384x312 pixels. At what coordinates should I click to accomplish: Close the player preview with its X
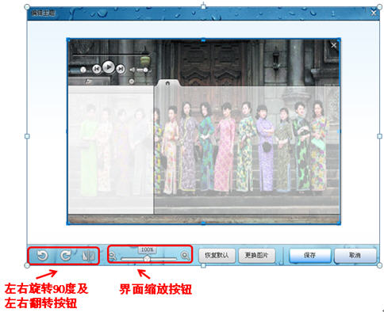tap(334, 45)
